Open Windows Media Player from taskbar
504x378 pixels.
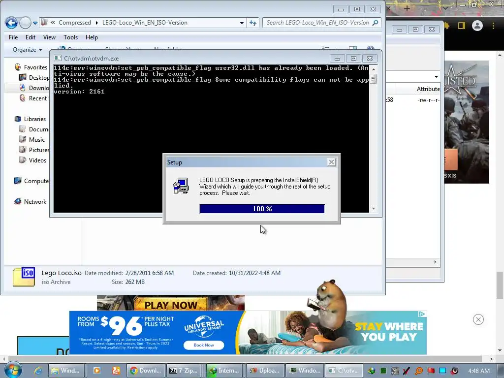point(97,371)
